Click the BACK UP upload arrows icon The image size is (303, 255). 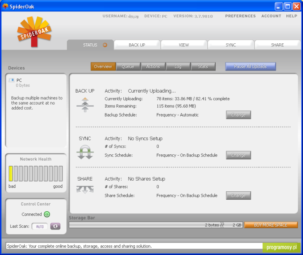coord(85,105)
